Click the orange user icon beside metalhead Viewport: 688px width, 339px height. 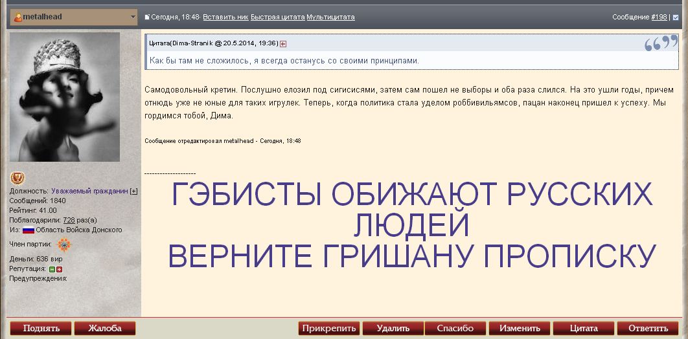(18, 17)
